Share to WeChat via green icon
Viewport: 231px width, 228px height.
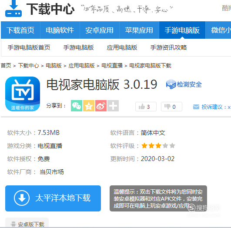click(x=77, y=106)
